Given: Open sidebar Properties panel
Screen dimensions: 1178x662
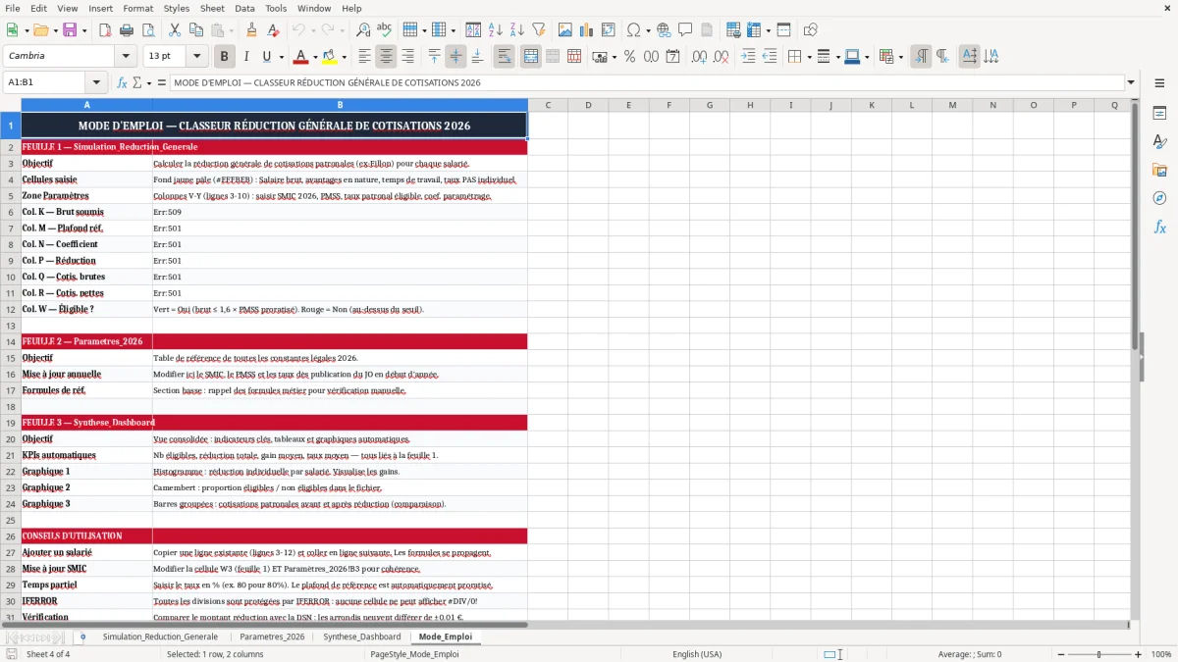Looking at the screenshot, I should (x=1159, y=114).
